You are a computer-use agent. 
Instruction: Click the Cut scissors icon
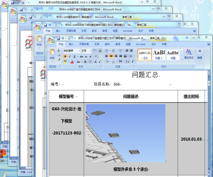click(59, 51)
